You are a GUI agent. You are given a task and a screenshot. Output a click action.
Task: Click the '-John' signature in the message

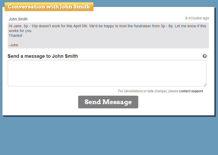tap(14, 45)
